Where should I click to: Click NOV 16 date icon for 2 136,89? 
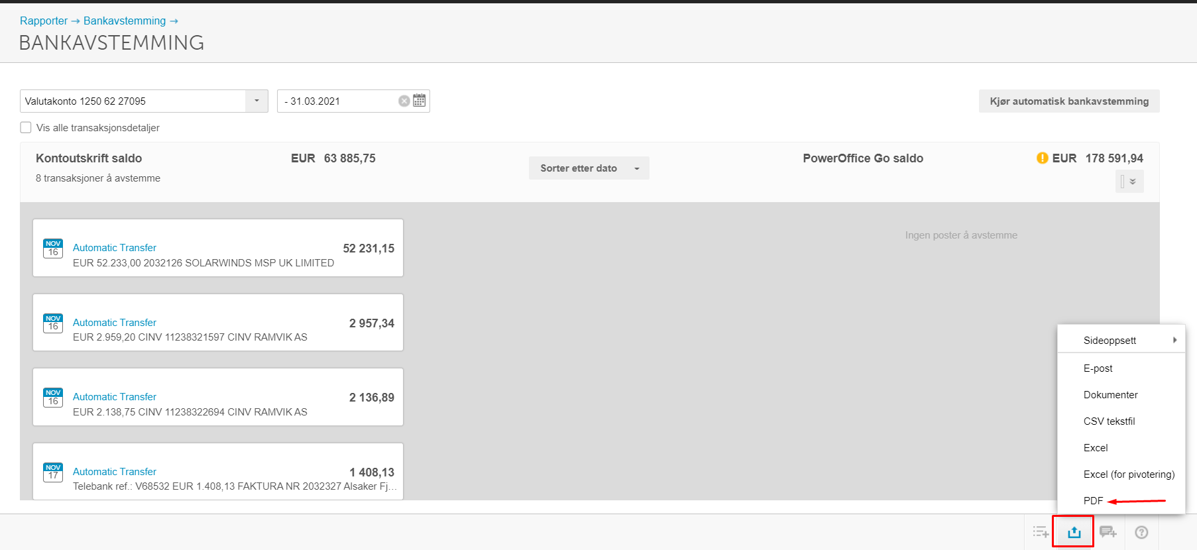53,398
